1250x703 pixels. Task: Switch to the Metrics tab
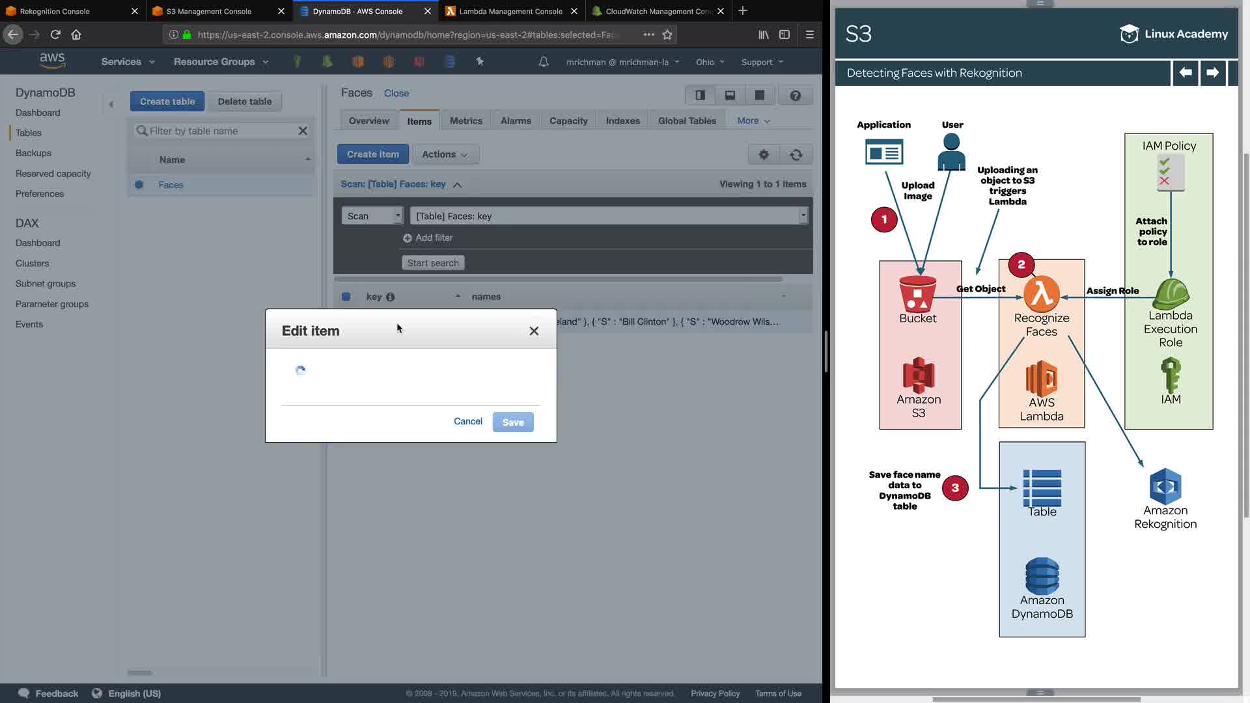(x=465, y=120)
